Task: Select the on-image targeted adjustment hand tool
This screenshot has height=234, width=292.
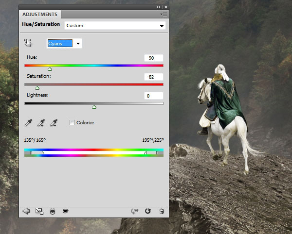Action: (28, 43)
